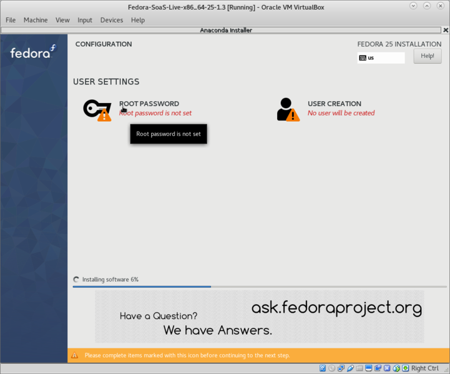
Task: Click the USER CREATION setting label
Action: coord(335,104)
